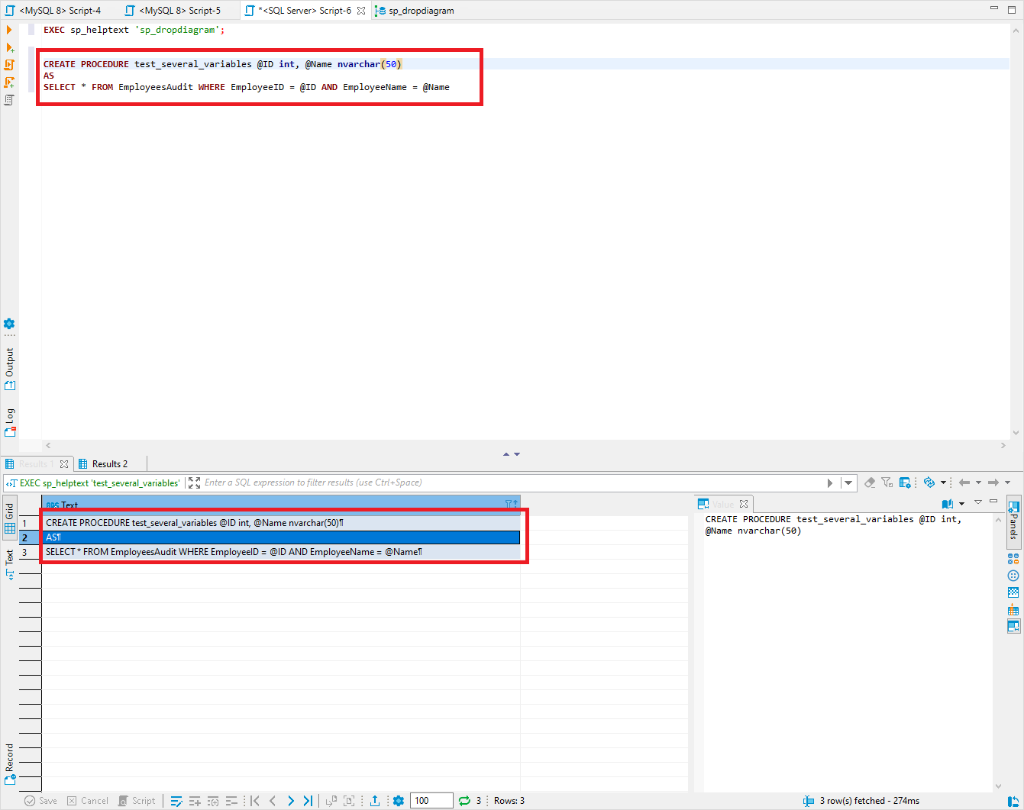
Task: Edit the fetch size field showing 100
Action: coord(431,800)
